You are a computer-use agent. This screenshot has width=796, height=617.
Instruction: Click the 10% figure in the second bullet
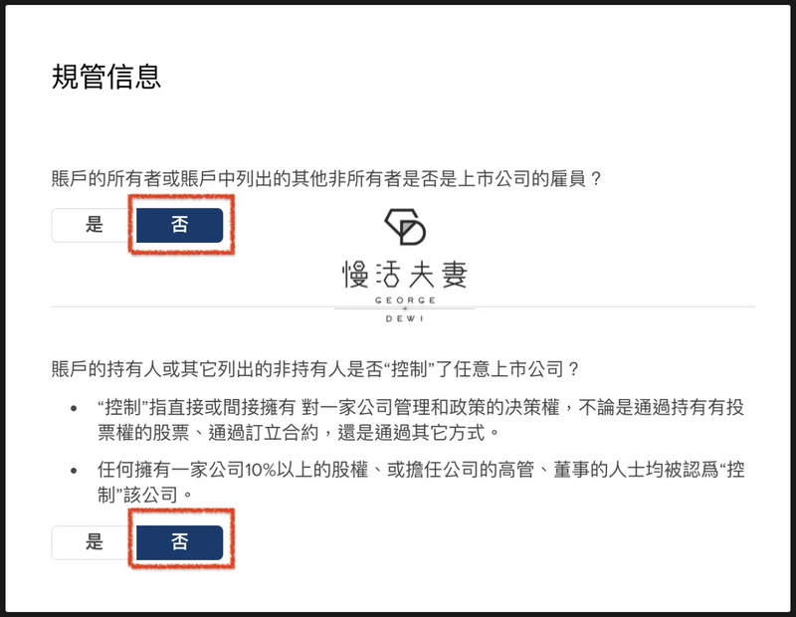coord(261,471)
